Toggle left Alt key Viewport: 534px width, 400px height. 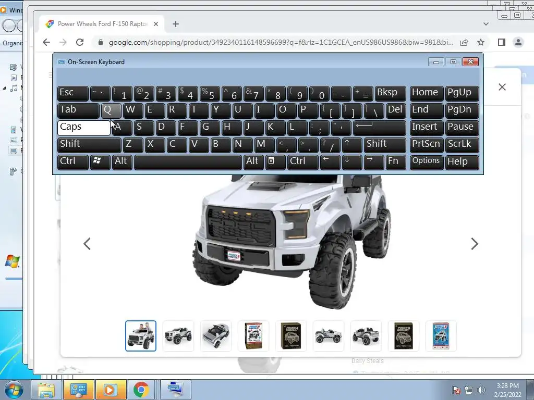(x=122, y=162)
